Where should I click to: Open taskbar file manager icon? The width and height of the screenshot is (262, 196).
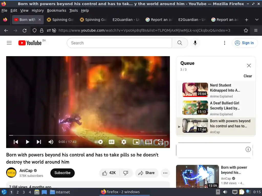coord(37,192)
